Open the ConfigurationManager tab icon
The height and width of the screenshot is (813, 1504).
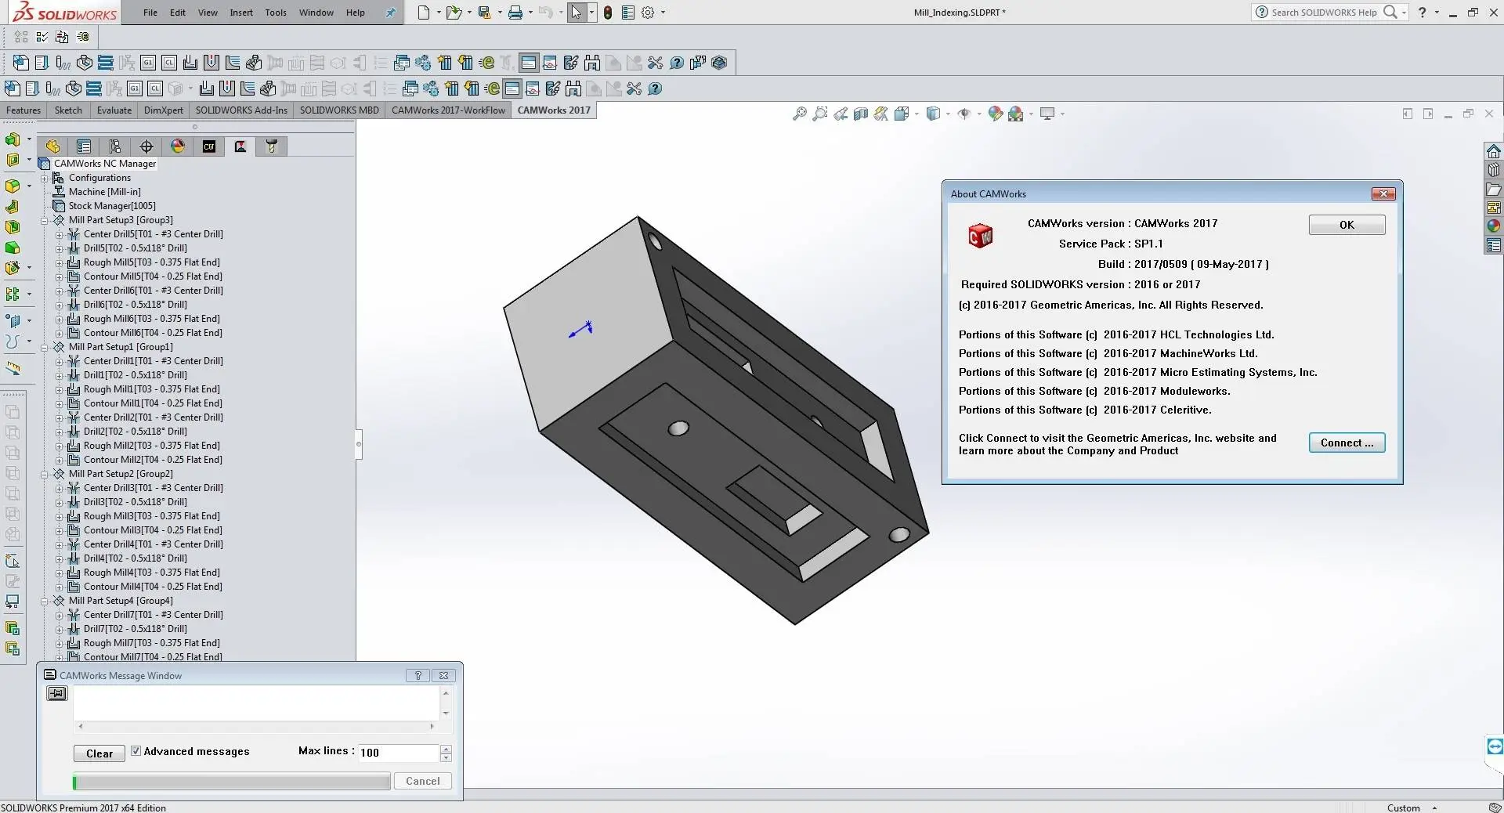115,146
